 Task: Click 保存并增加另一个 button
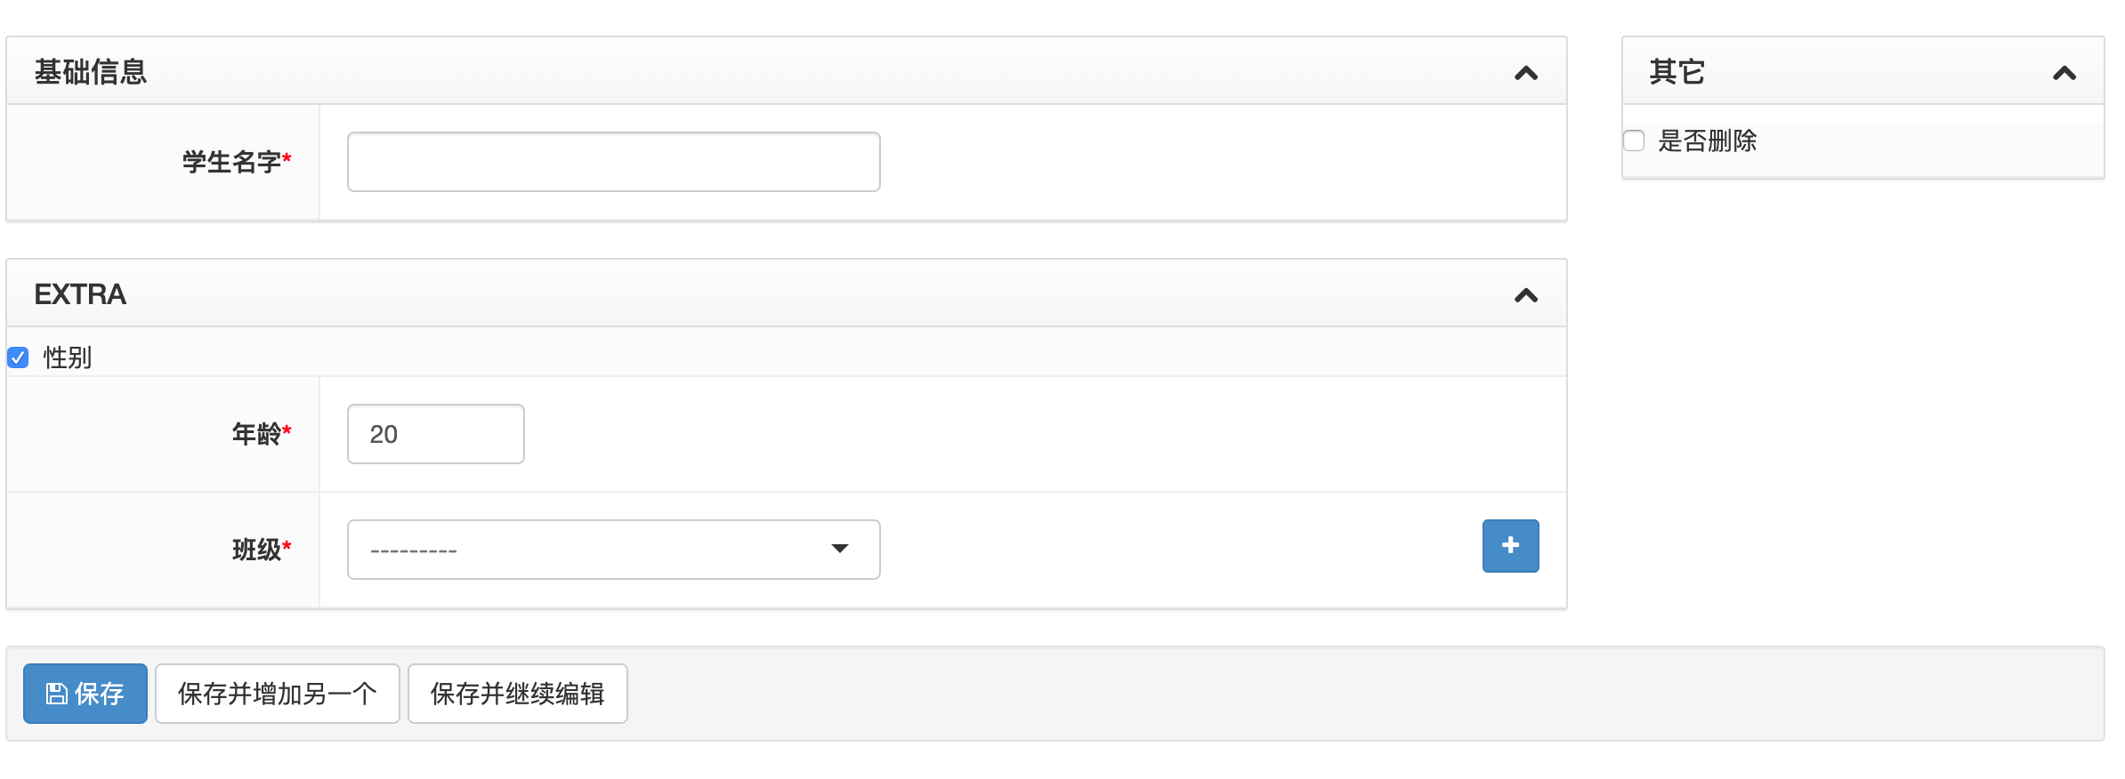click(277, 694)
